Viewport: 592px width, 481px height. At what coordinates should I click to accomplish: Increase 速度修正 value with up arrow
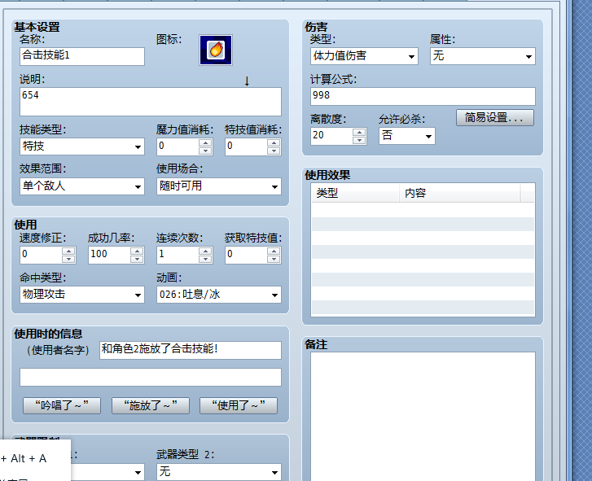coord(68,251)
